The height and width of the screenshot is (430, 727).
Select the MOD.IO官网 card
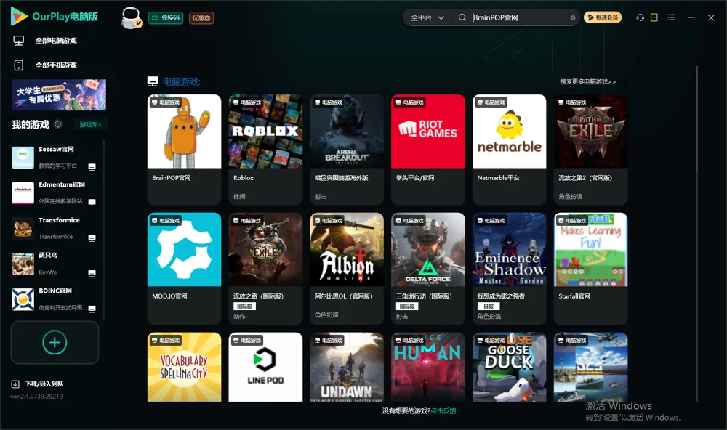184,268
